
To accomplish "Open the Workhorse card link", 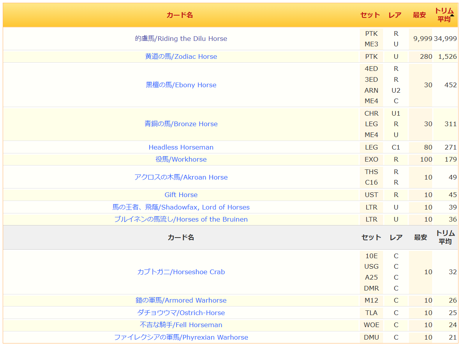I will [181, 159].
